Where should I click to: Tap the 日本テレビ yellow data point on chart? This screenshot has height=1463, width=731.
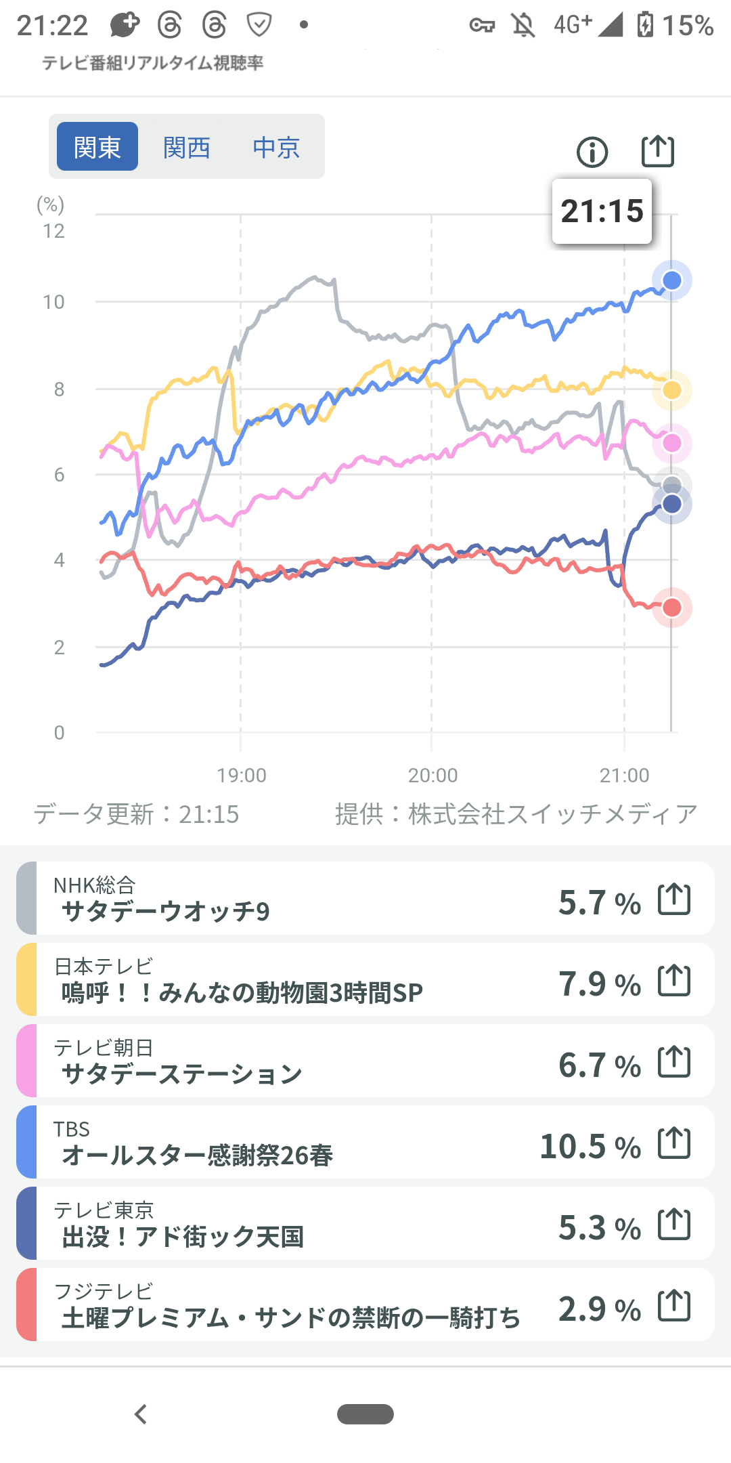coord(671,390)
